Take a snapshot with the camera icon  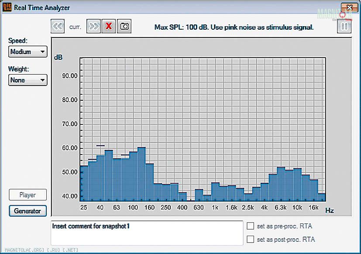point(124,26)
